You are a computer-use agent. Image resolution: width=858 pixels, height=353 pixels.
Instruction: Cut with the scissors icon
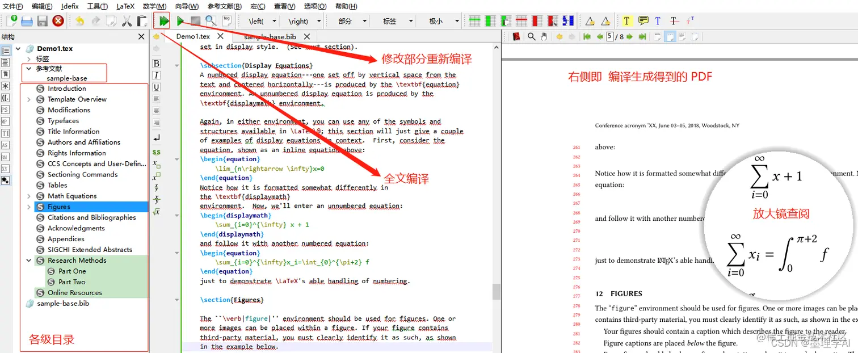click(x=127, y=21)
